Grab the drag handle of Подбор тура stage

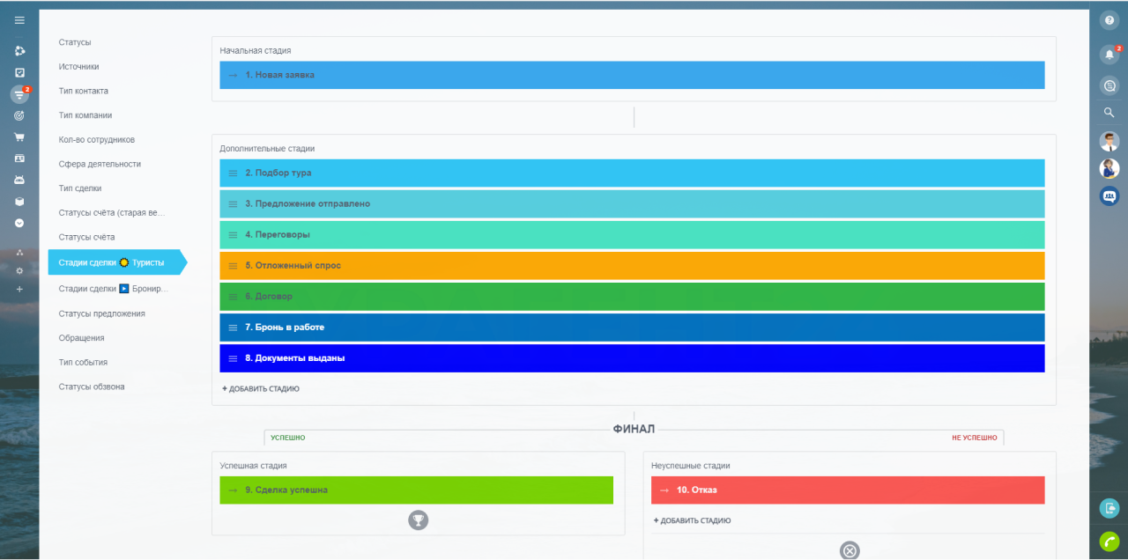click(x=233, y=173)
